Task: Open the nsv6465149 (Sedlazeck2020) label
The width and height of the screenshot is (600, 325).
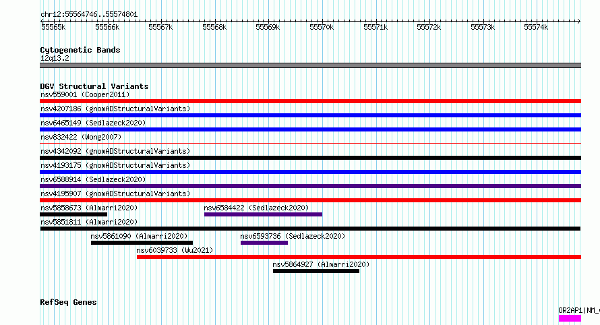Action: pos(93,123)
